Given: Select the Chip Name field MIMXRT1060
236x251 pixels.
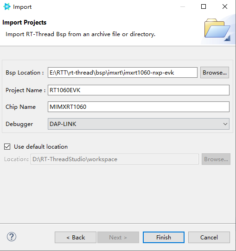Looking at the screenshot, I should pyautogui.click(x=139, y=107).
